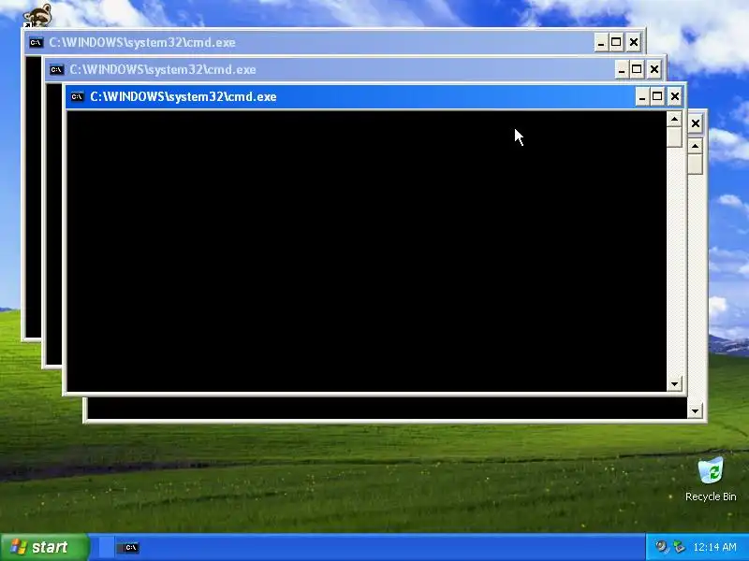Click the active window's cmd.exe title text
This screenshot has width=749, height=561.
click(184, 97)
